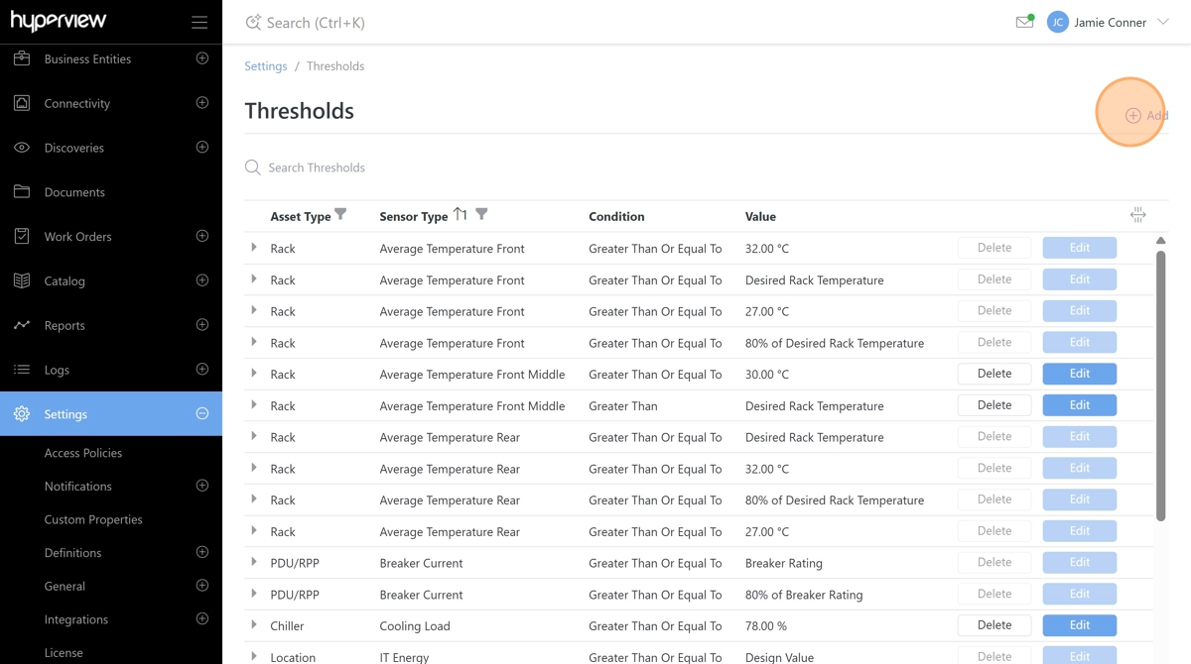Click the Settings breadcrumb link
The height and width of the screenshot is (664, 1191).
[x=266, y=66]
